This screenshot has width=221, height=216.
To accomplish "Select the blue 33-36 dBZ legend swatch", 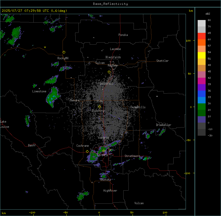I will point(202,94).
